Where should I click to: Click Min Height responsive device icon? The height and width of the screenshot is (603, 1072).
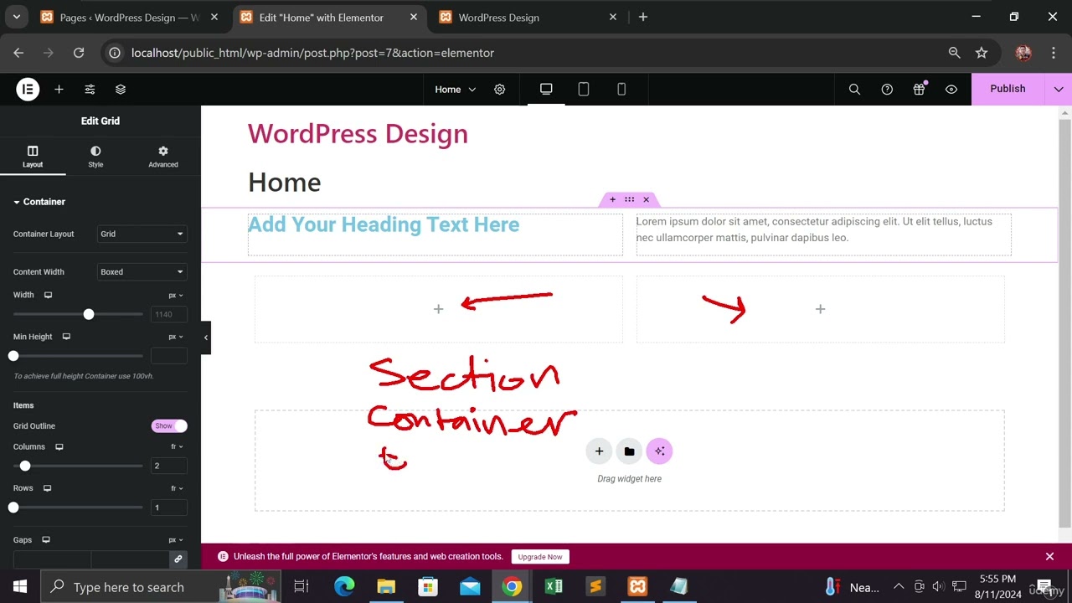(66, 337)
